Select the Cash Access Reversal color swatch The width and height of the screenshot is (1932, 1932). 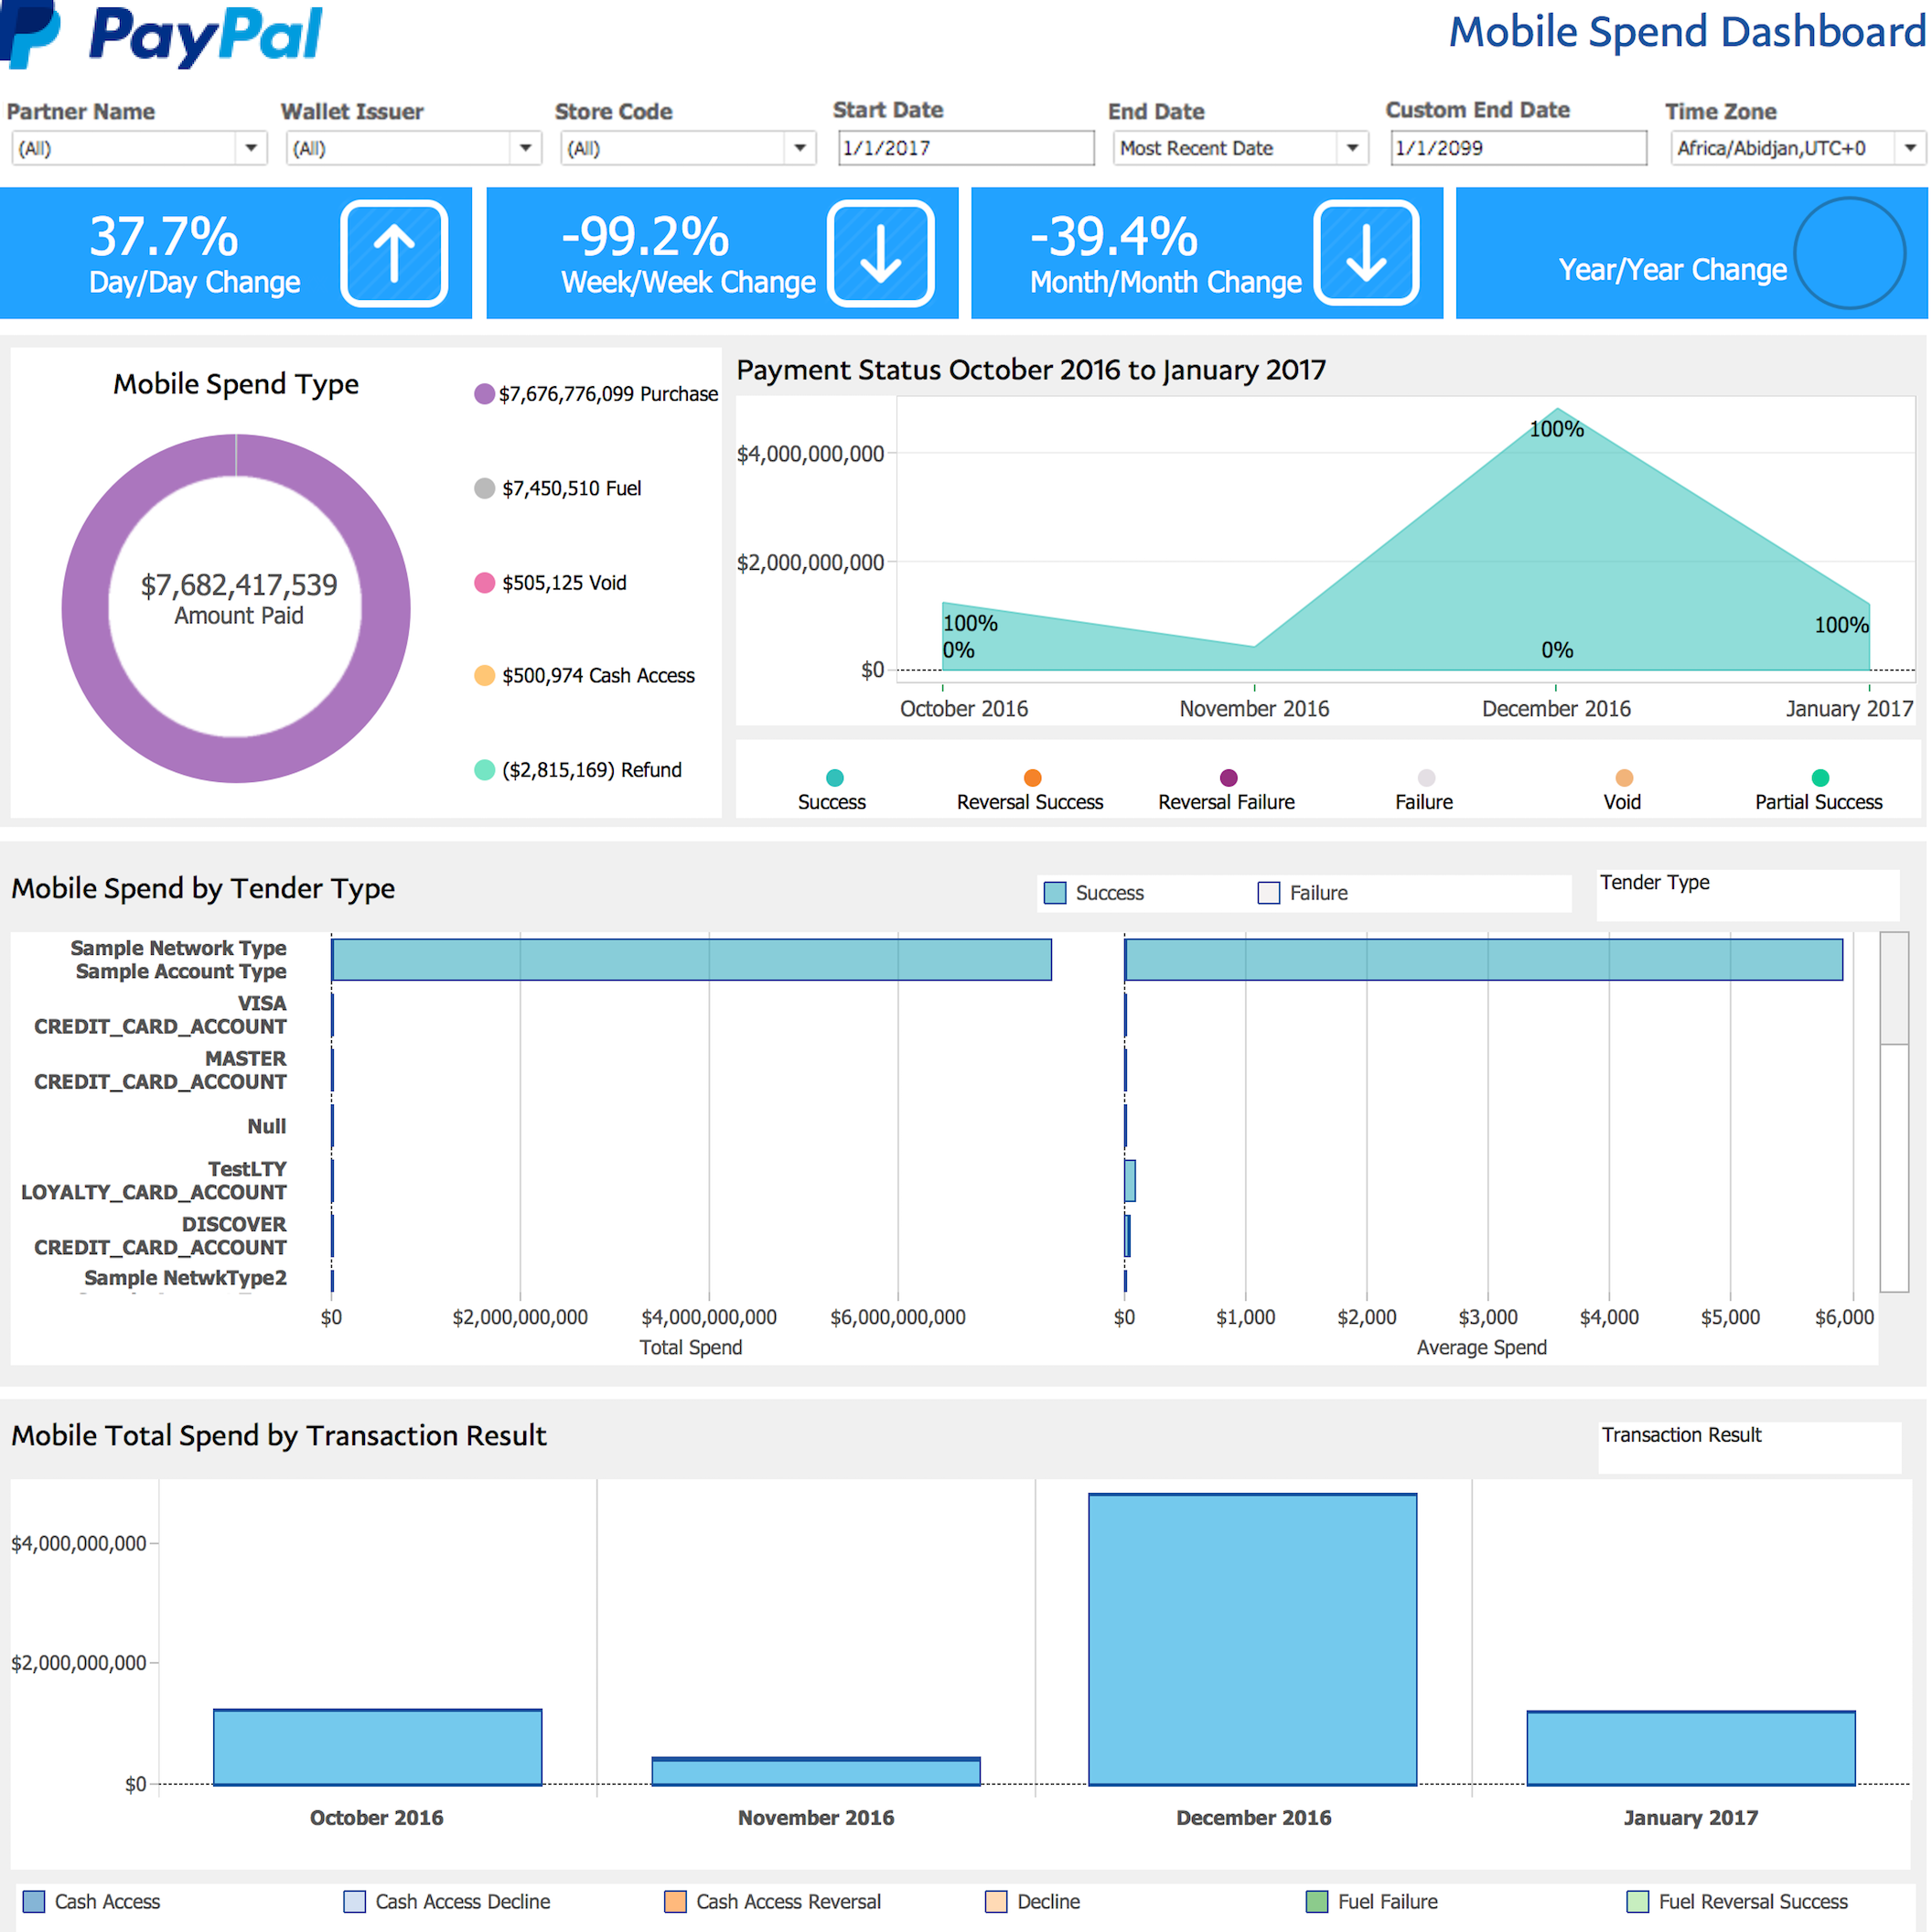click(676, 1901)
